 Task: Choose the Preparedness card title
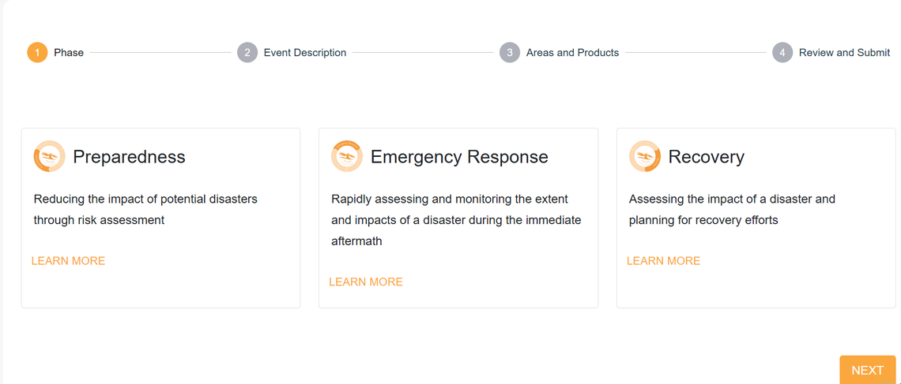130,157
